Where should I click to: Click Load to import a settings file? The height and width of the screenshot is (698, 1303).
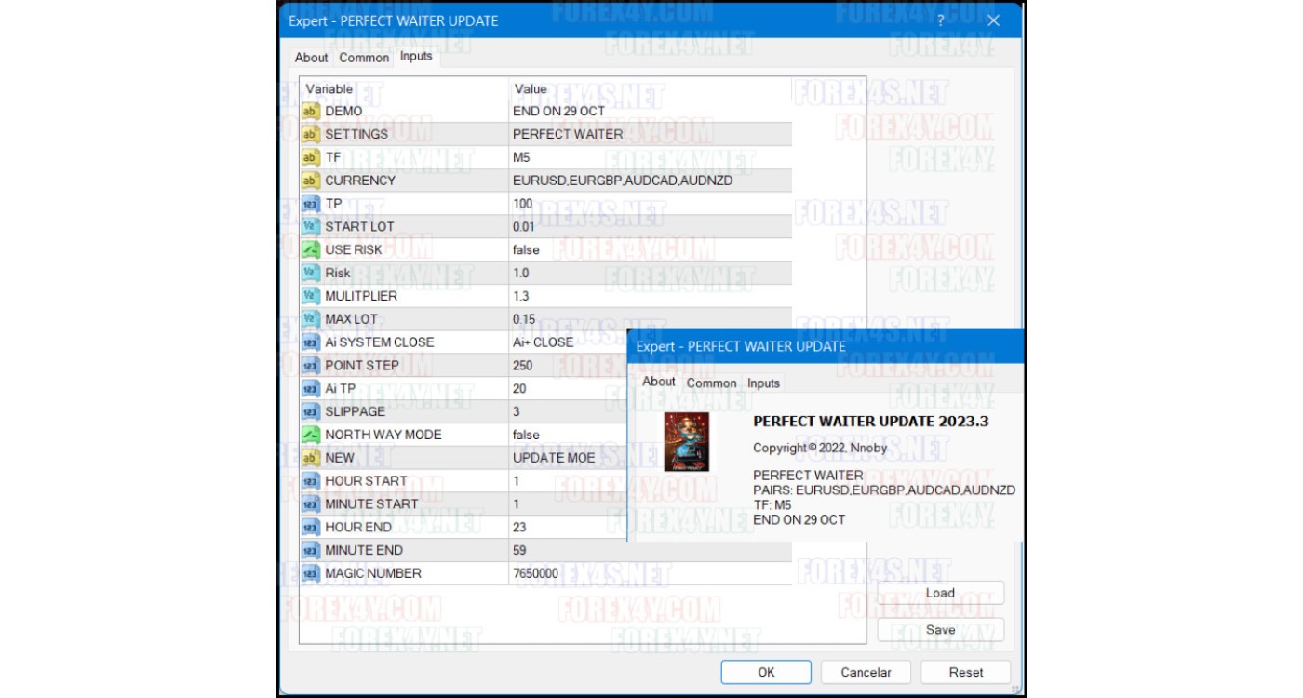coord(940,593)
